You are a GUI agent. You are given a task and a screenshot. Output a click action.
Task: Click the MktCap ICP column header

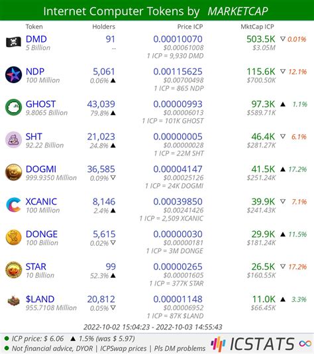pyautogui.click(x=257, y=27)
